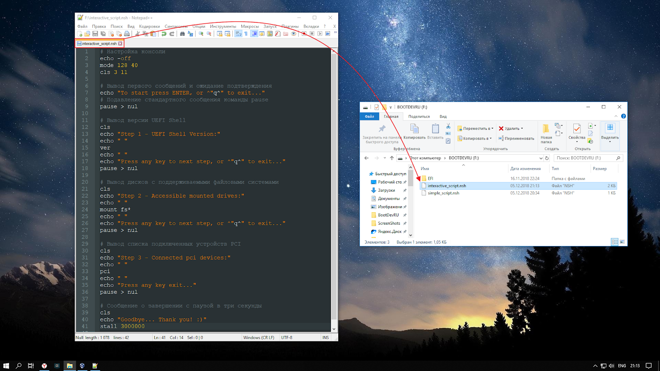Open the Поиск menu in Notepad++
The height and width of the screenshot is (371, 660).
116,26
